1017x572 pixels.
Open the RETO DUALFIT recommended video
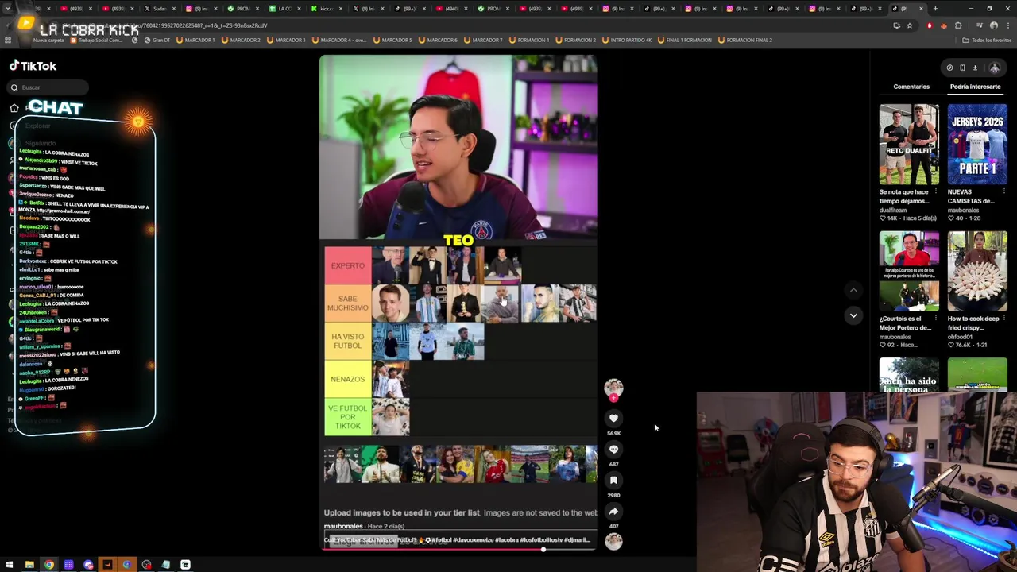pos(909,145)
